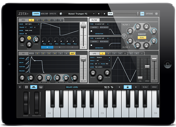Open LFO Sync dropdown
This screenshot has width=176, height=127.
pyautogui.click(x=95, y=64)
